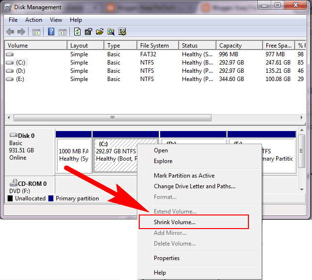Image resolution: width=312 pixels, height=280 pixels.
Task: Click the Back arrow toolbar icon
Action: point(10,32)
